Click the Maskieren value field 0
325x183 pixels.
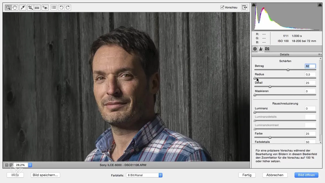click(x=310, y=91)
